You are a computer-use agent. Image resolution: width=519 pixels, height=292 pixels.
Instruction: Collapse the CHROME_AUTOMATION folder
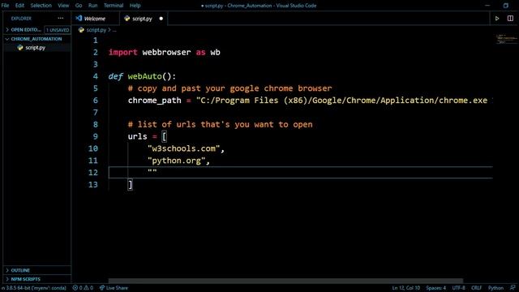[36, 39]
